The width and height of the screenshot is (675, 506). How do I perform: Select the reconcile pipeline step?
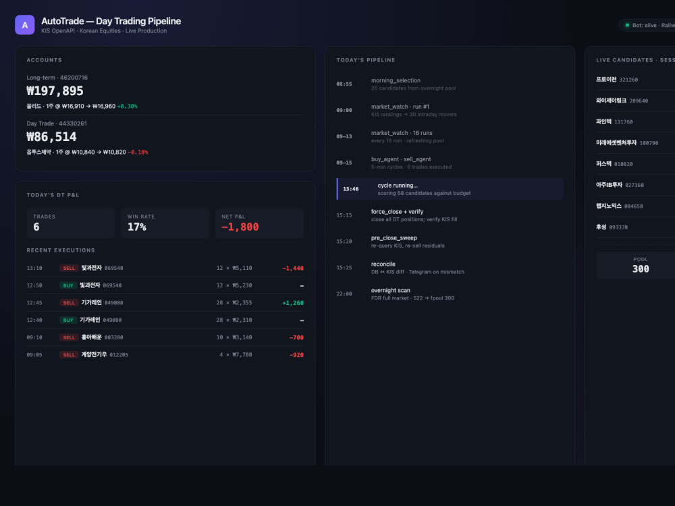coord(450,268)
